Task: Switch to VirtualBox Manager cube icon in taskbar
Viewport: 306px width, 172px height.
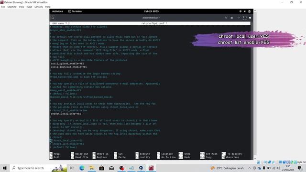Action: pos(141,168)
